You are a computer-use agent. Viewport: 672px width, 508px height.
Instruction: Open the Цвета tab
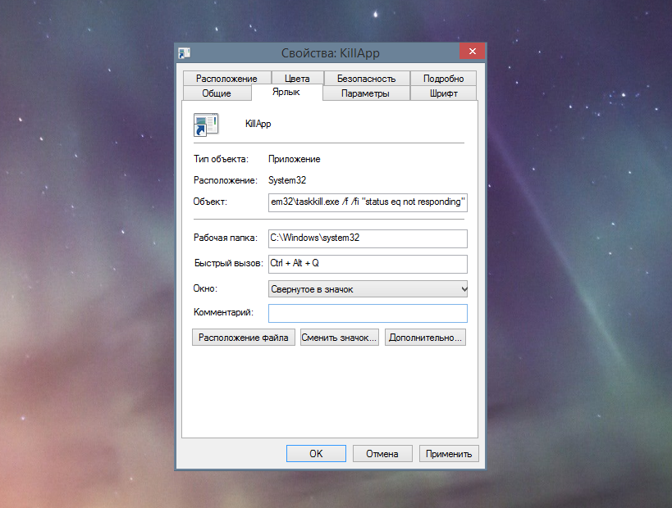[297, 79]
